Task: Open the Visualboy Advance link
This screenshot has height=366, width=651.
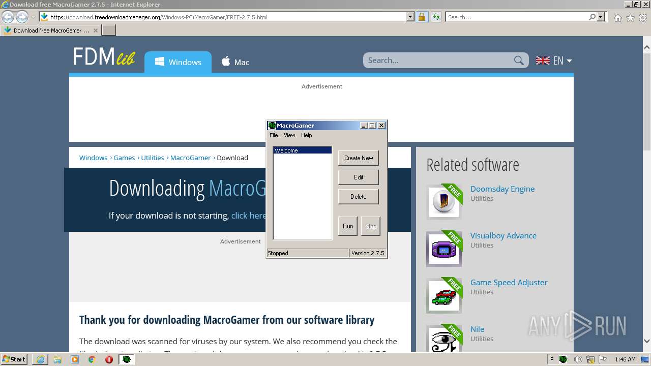Action: pos(504,235)
